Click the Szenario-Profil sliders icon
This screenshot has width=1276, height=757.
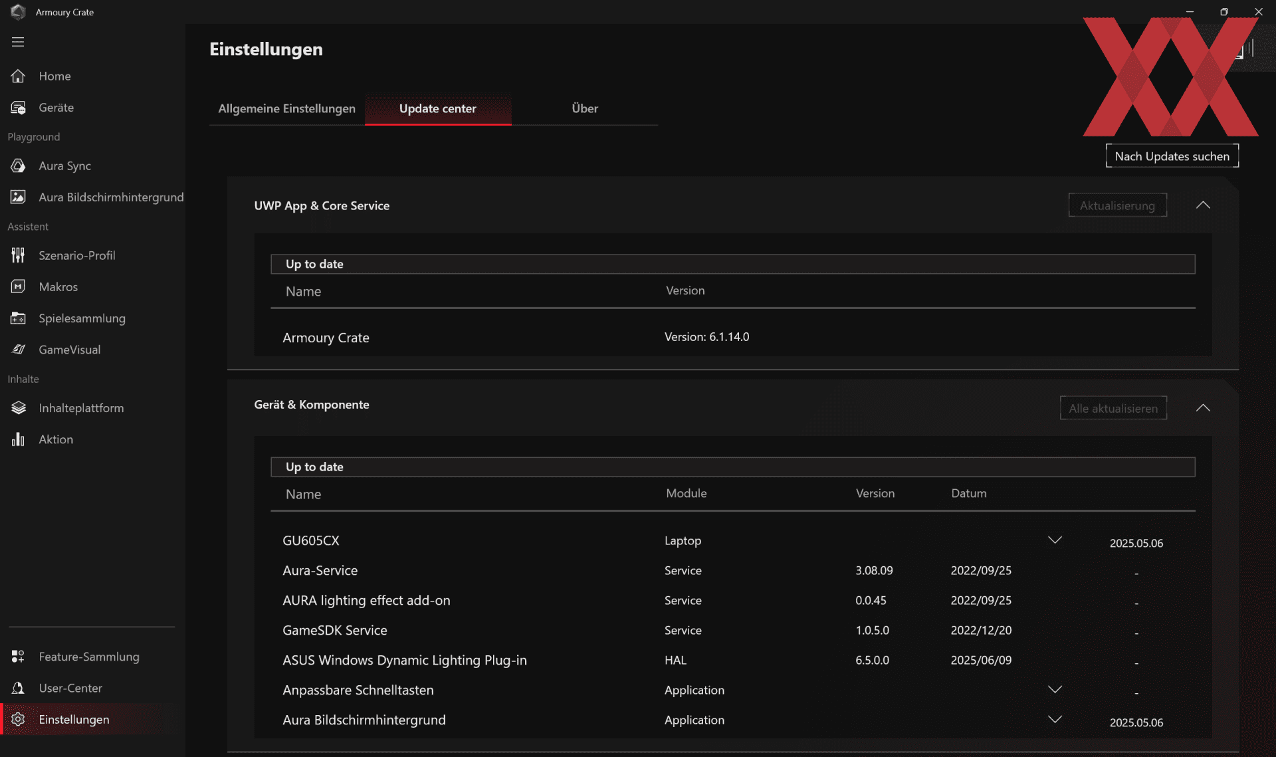pyautogui.click(x=18, y=255)
